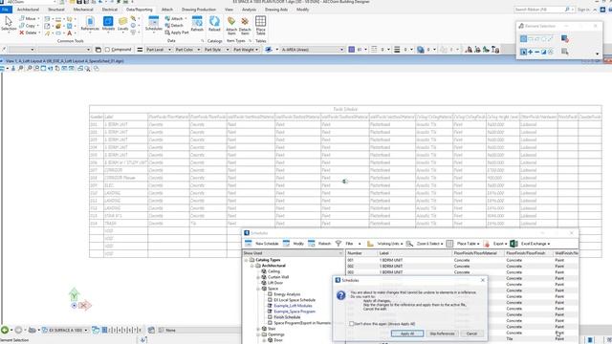Click the Reload catalog icon
Screen dimensions: 612x344
214,24
